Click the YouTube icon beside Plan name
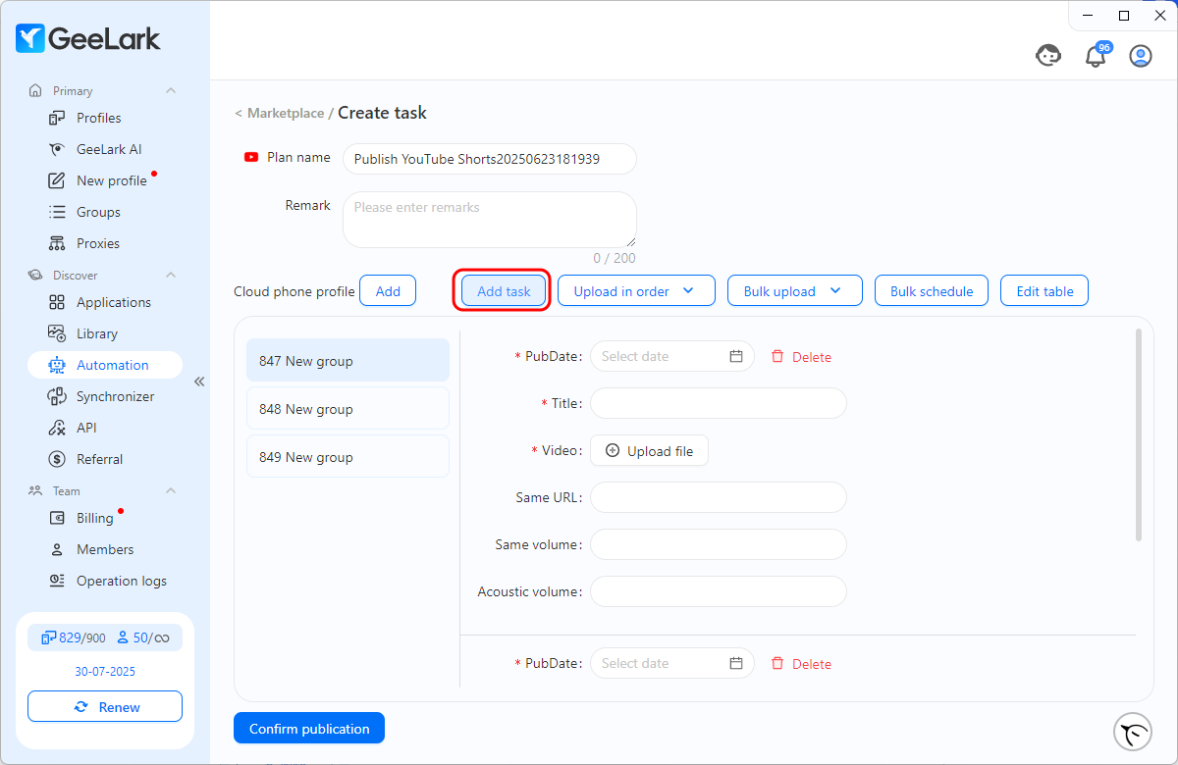 point(251,157)
